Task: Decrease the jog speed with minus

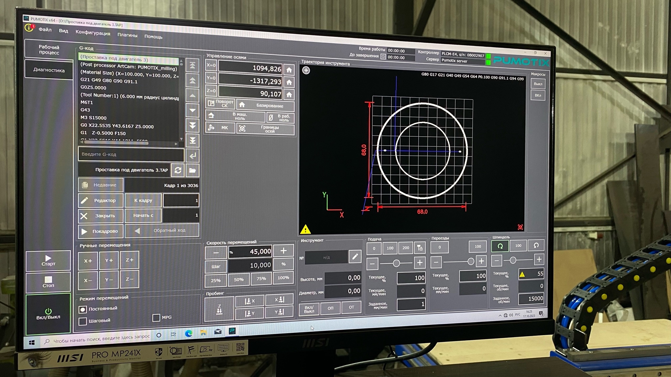Action: [x=216, y=253]
